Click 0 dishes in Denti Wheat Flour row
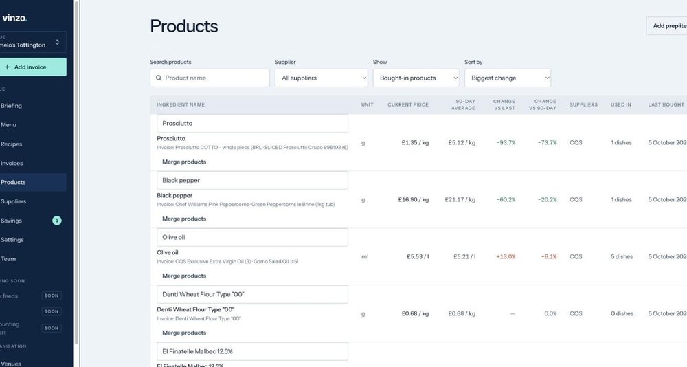Screen dimensions: 687x367 tap(622, 313)
